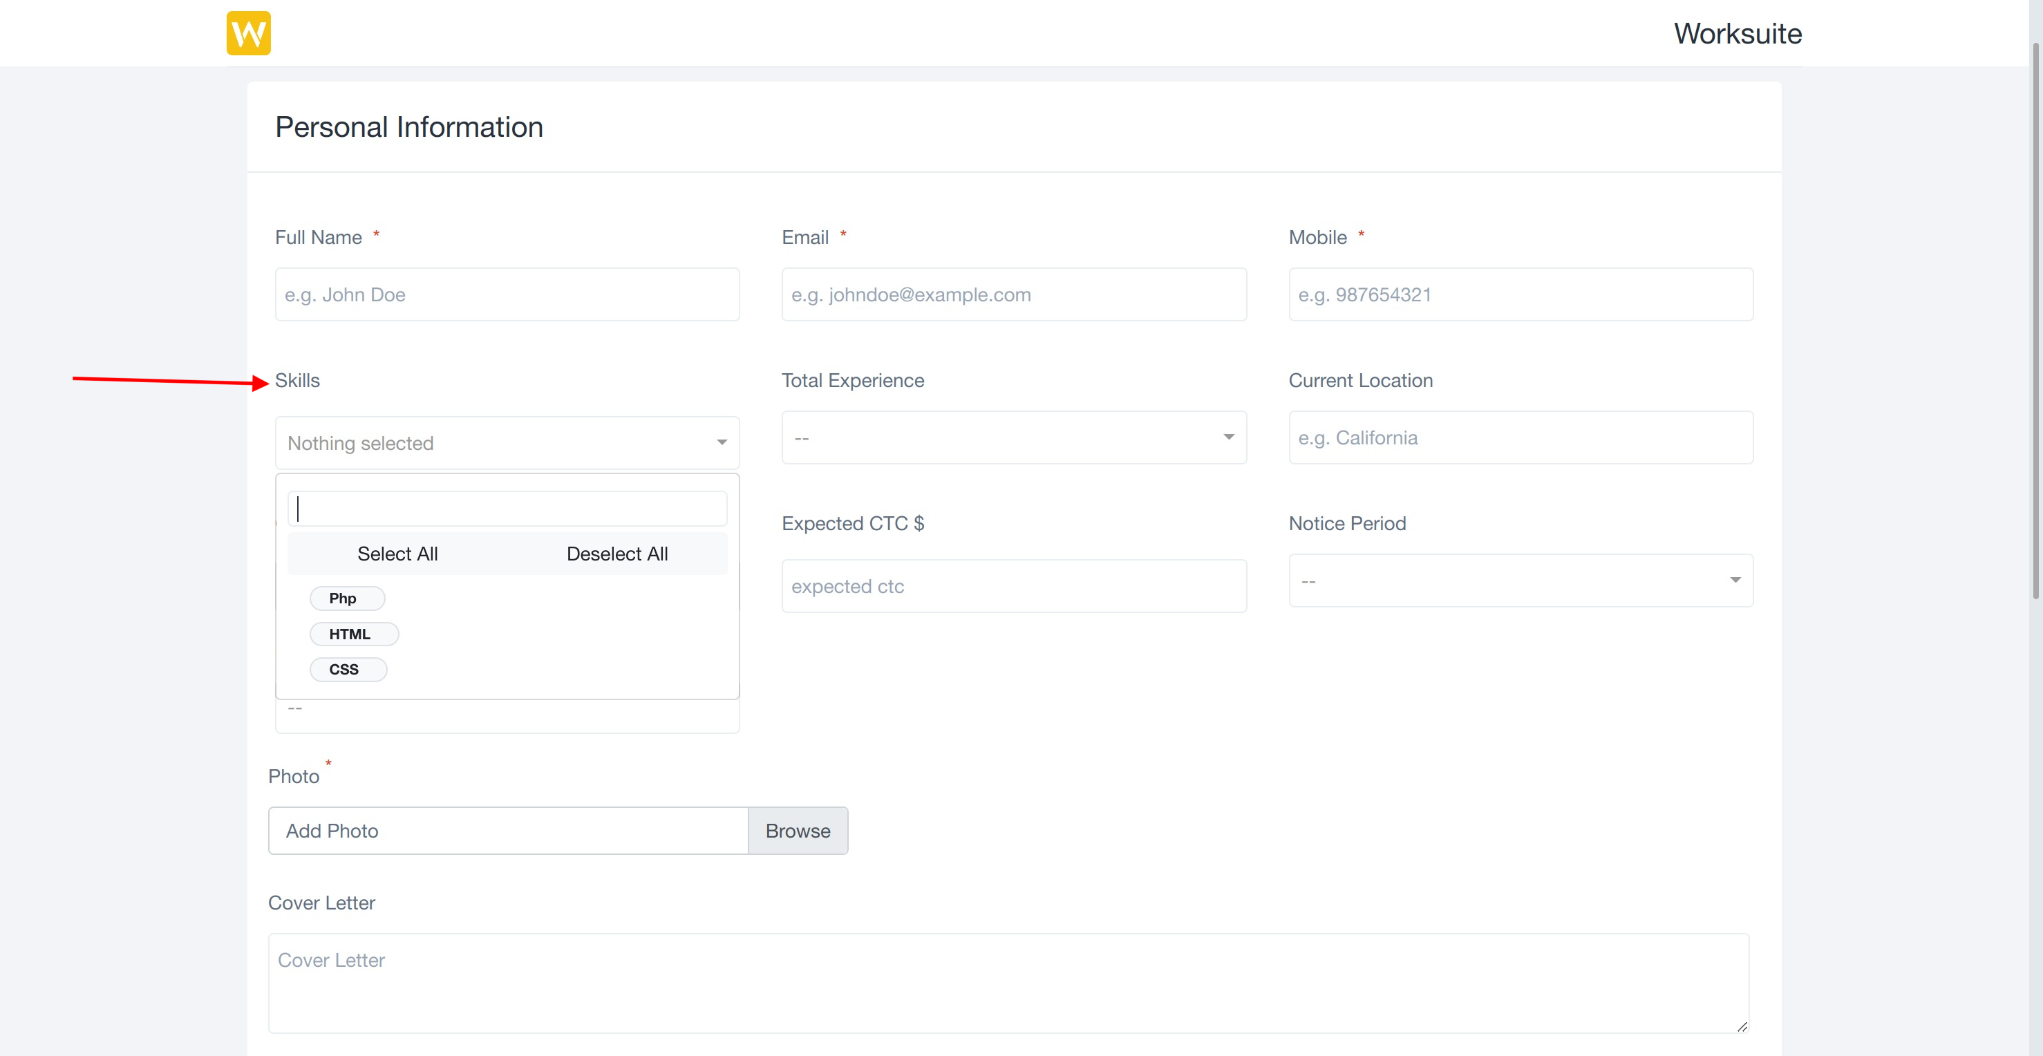Click the Add Photo file field
The height and width of the screenshot is (1056, 2043).
pos(507,831)
